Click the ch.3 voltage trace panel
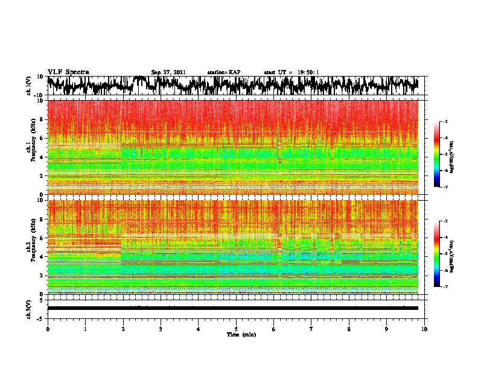 click(236, 309)
